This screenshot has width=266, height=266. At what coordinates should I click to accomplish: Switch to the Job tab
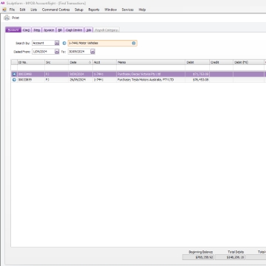click(89, 30)
